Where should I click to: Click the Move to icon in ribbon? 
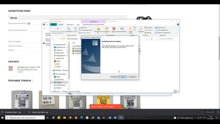(98, 29)
